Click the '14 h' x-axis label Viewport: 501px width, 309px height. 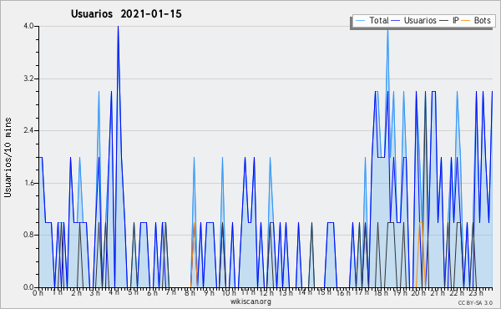point(304,292)
